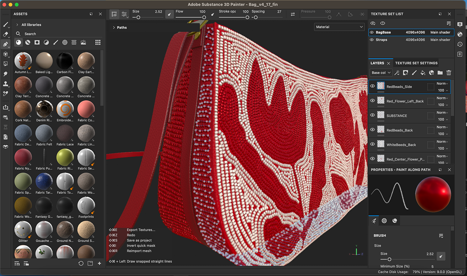Hide the RedBeads_Side layer
The height and width of the screenshot is (276, 467).
pos(372,86)
